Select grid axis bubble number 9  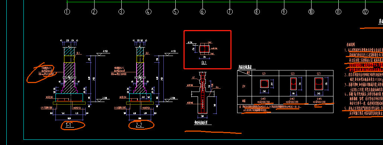click(284, 11)
